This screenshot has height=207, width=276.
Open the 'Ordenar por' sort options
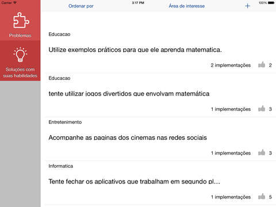[81, 6]
